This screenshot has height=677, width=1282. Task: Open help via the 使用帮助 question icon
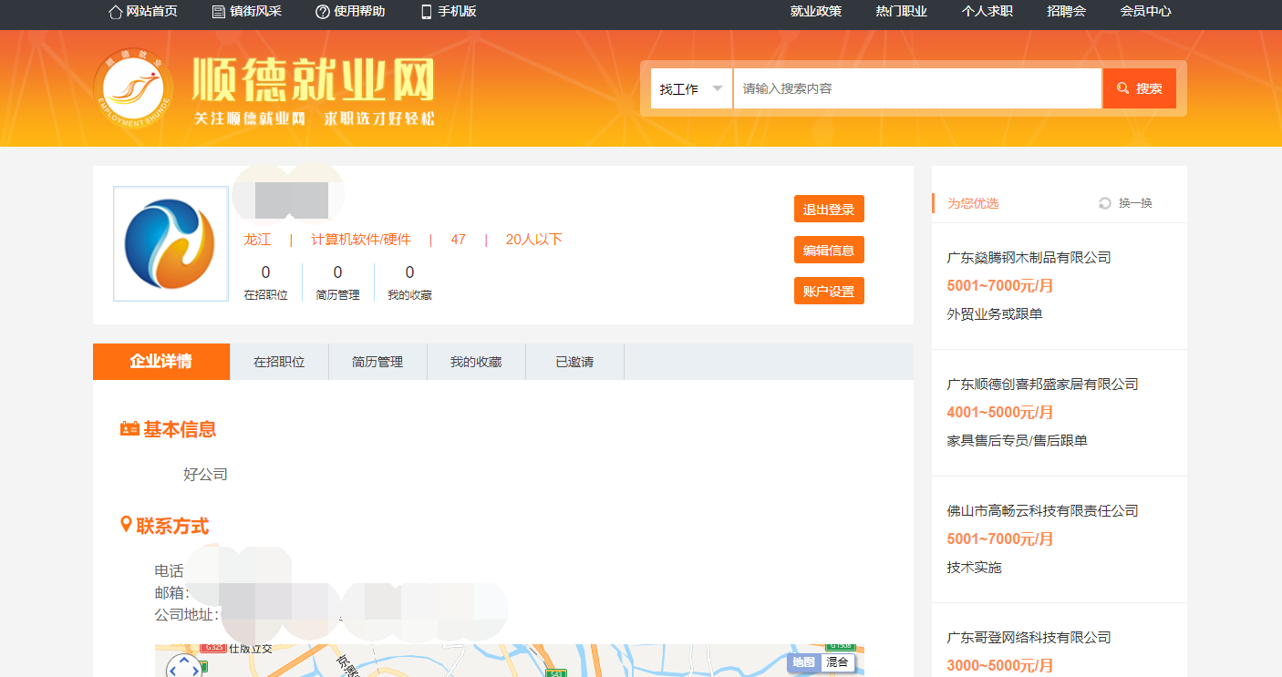(x=322, y=12)
